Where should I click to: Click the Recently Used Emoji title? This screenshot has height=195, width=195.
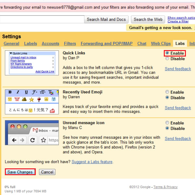(x=83, y=92)
